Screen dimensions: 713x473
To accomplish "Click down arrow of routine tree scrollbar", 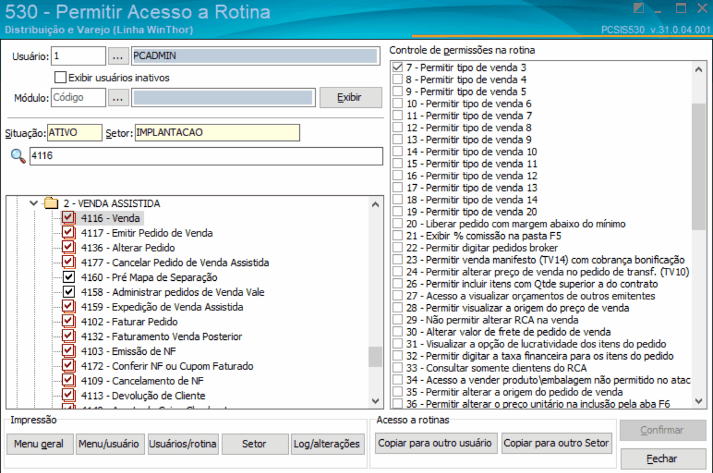I will pos(375,401).
